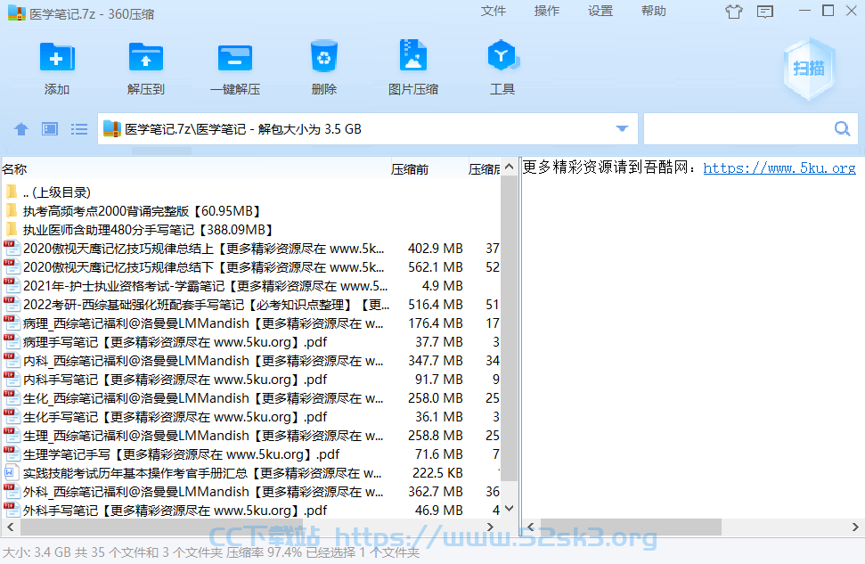Click the PDF icon of 病理手写笔记 file
Viewport: 865px width, 564px height.
12,342
